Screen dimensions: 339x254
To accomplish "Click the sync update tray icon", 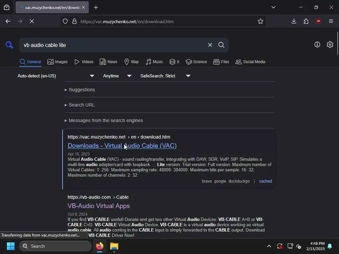I will [279, 246].
